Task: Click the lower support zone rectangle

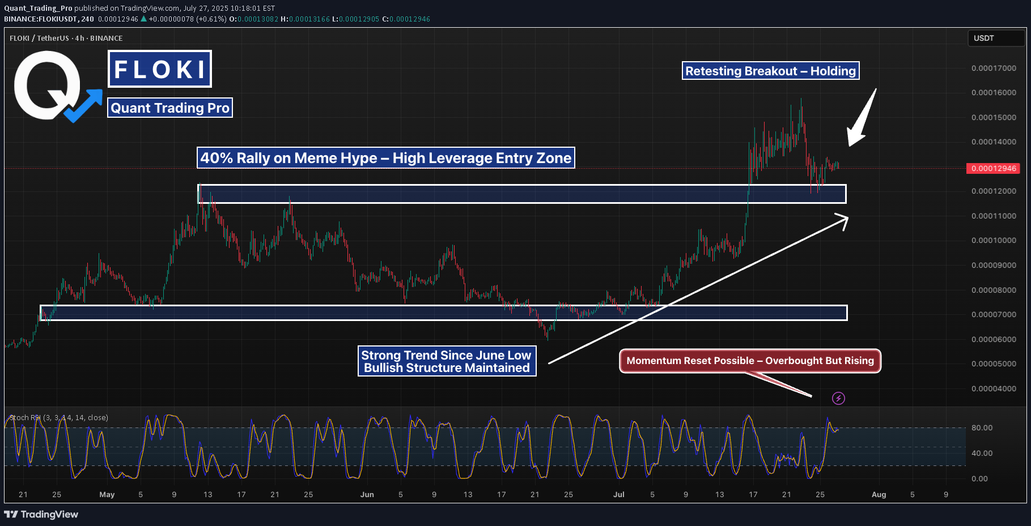Action: click(x=444, y=313)
